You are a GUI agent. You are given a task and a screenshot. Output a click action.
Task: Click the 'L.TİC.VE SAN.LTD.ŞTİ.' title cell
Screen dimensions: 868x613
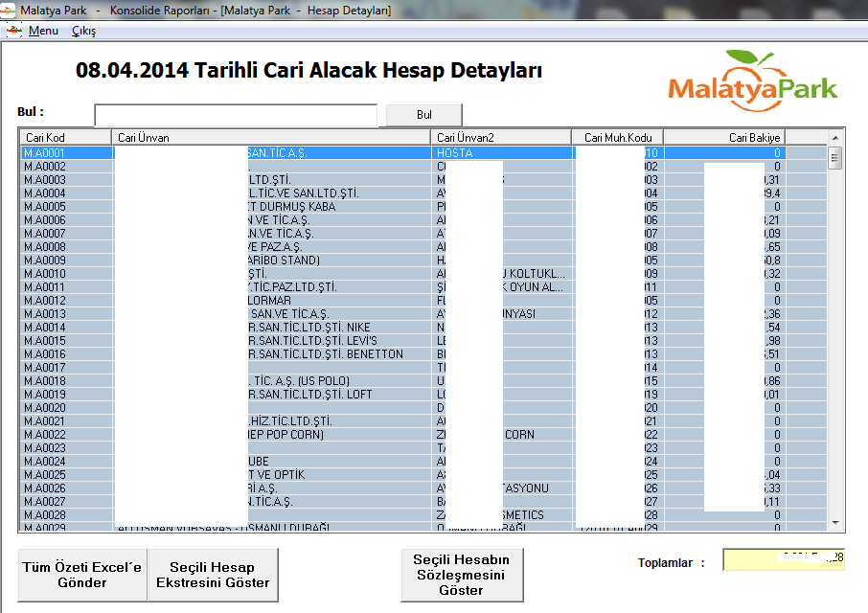pos(304,193)
